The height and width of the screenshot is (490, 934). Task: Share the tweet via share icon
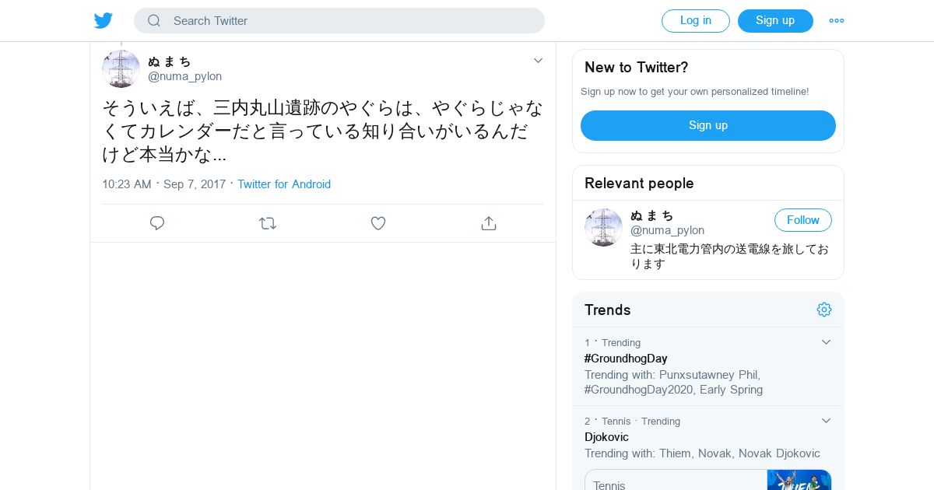pyautogui.click(x=489, y=223)
